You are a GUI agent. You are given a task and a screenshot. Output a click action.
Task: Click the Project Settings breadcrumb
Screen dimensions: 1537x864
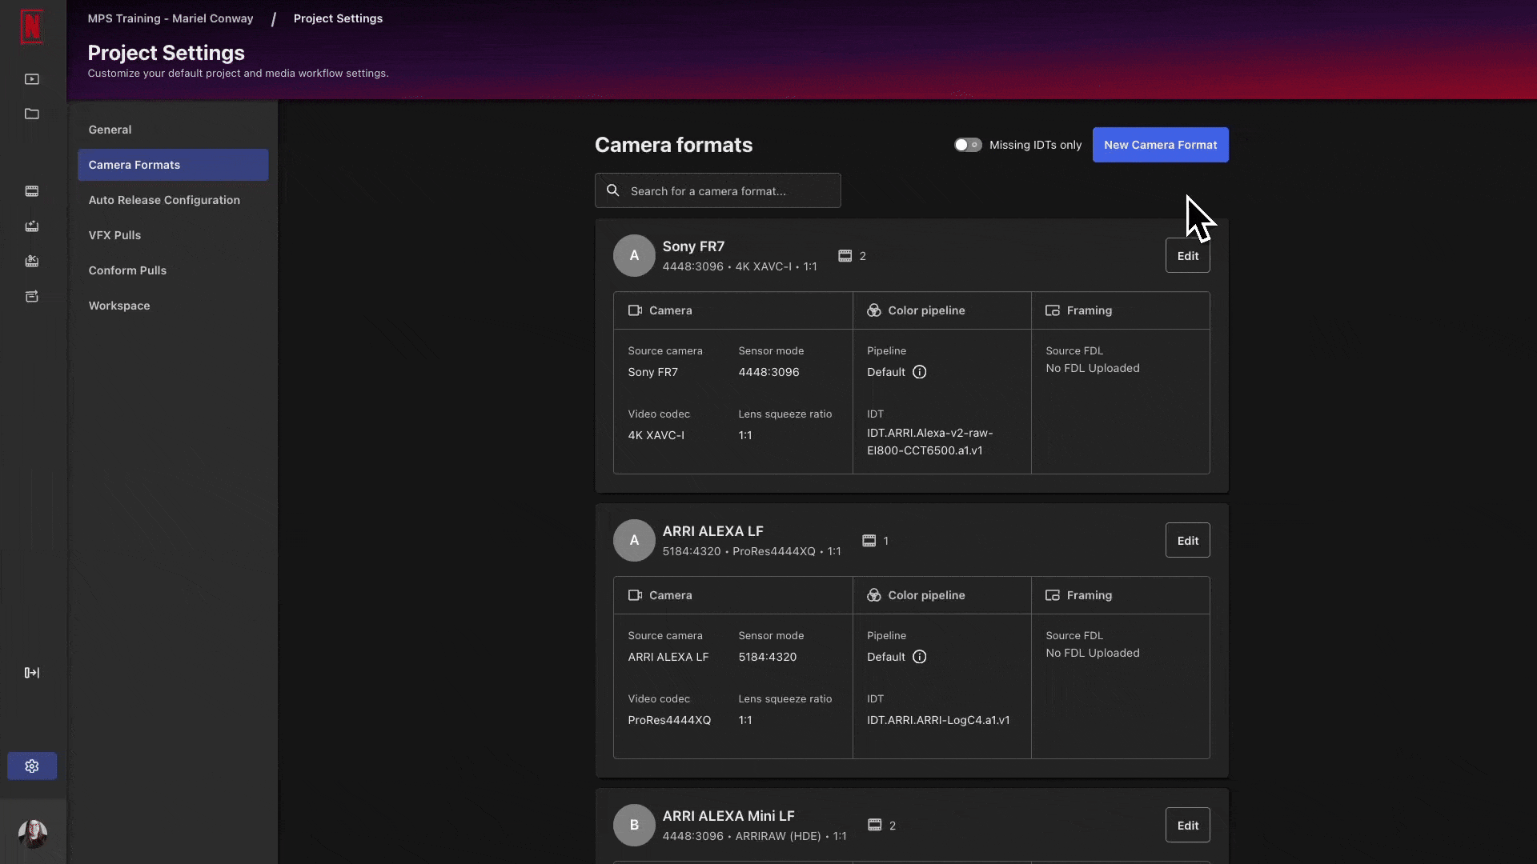point(338,18)
